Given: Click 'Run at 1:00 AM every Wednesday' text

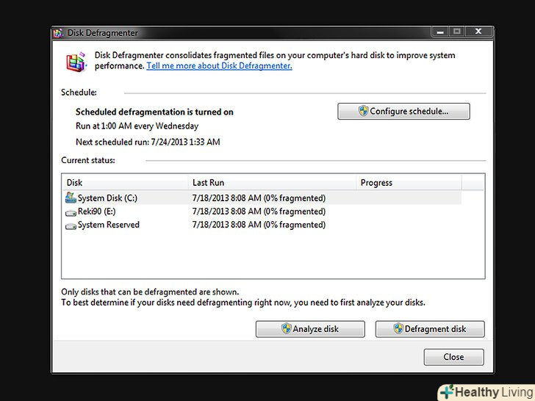Looking at the screenshot, I should [x=137, y=126].
